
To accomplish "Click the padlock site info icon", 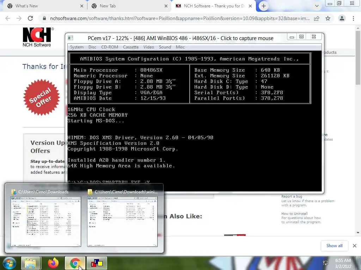I will pos(44,18).
